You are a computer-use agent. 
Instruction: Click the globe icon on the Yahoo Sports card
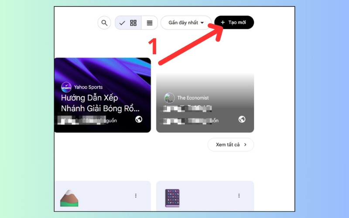point(139,119)
